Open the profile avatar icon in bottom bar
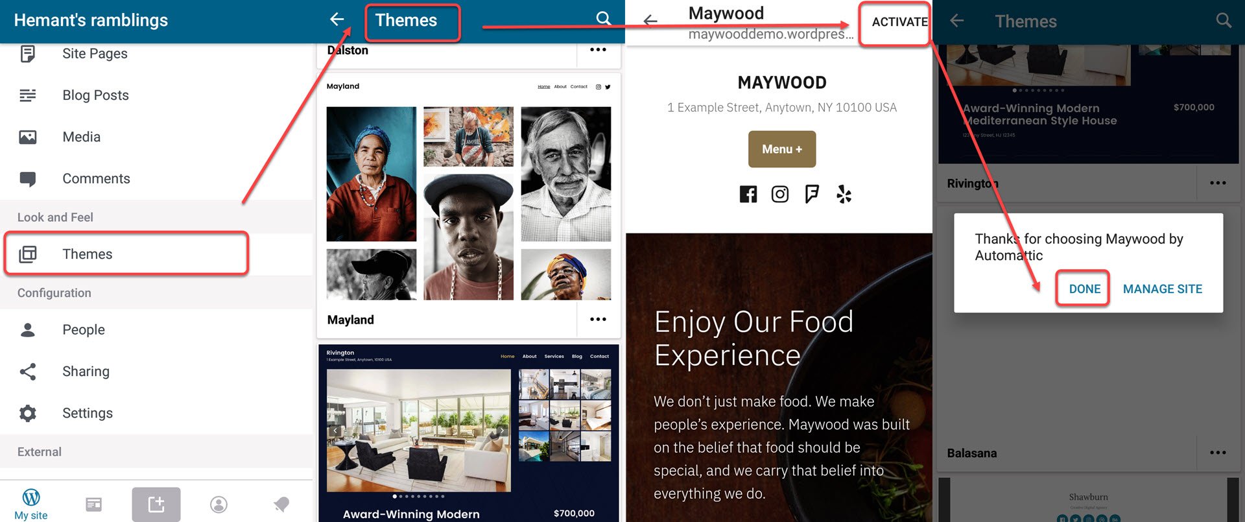Viewport: 1245px width, 522px height. click(x=219, y=504)
